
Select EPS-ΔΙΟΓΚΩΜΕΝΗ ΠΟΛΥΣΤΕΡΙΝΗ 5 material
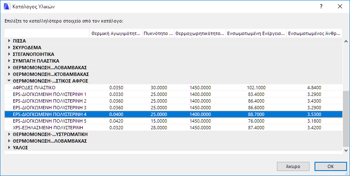point(50,121)
